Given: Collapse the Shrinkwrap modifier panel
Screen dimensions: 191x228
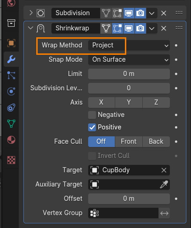Looking at the screenshot, I should coord(31,28).
